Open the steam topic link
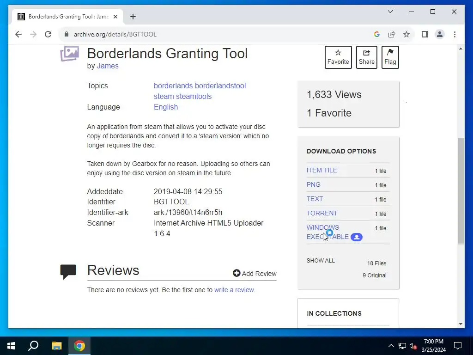This screenshot has width=473, height=355. (163, 96)
